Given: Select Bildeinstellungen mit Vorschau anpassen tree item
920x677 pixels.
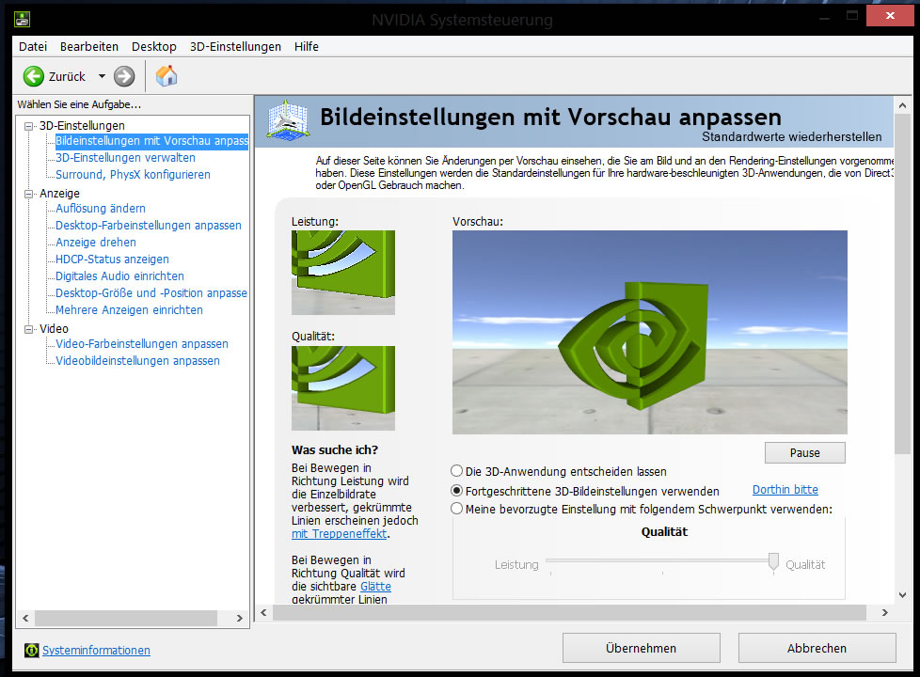Looking at the screenshot, I should coord(151,141).
